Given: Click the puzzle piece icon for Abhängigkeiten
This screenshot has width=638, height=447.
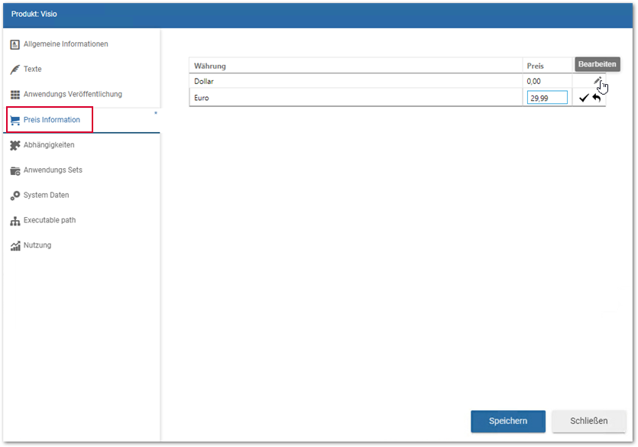Looking at the screenshot, I should [x=15, y=145].
